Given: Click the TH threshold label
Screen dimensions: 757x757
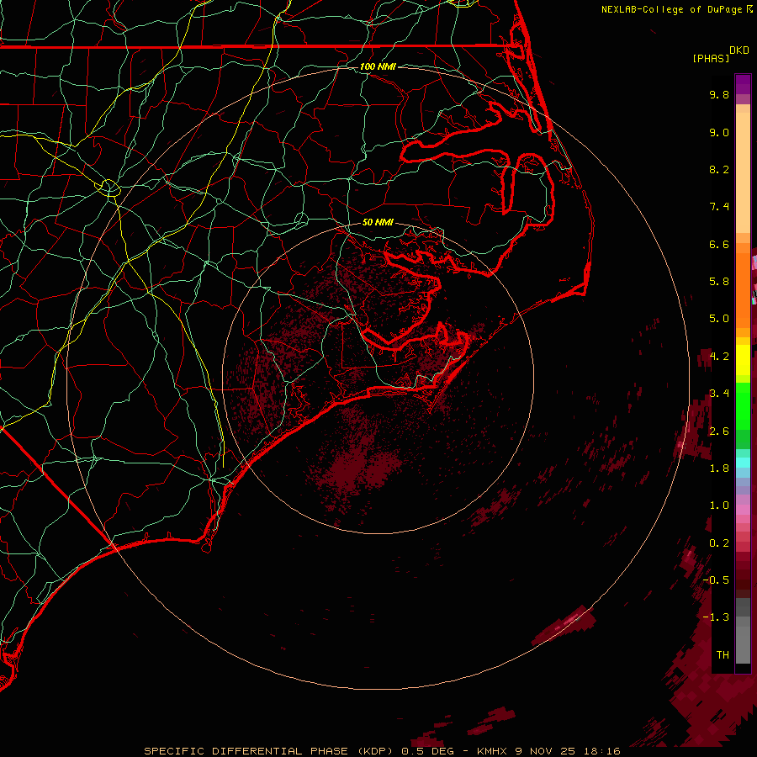Looking at the screenshot, I should coord(723,655).
